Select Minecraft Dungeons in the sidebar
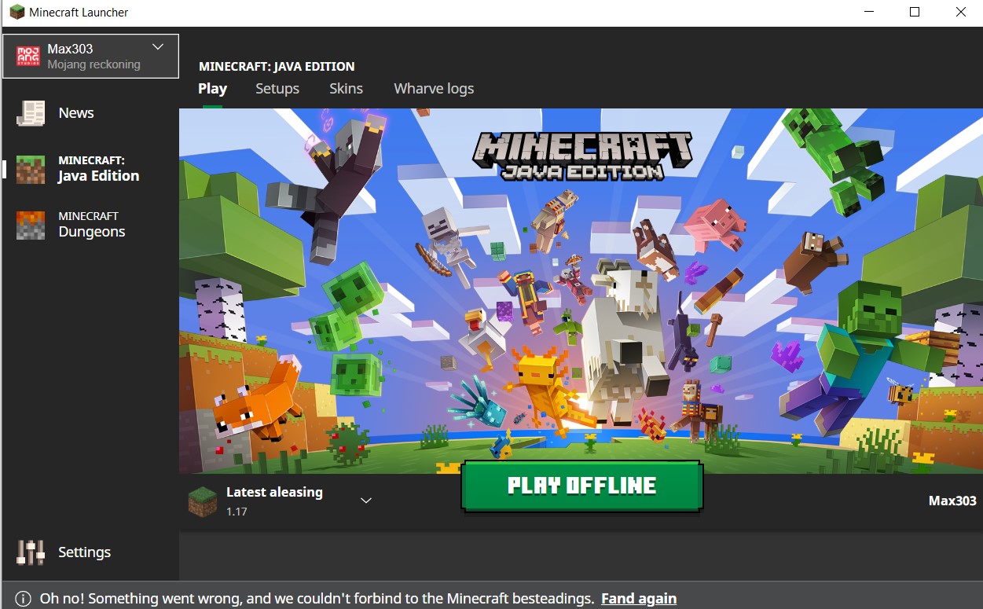Viewport: 983px width, 609px height. [x=90, y=225]
